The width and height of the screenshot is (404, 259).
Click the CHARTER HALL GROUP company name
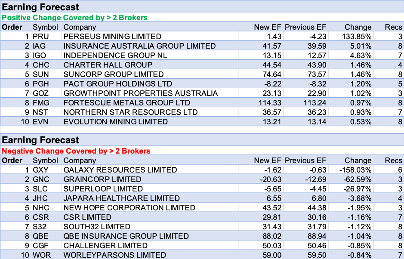click(x=108, y=65)
